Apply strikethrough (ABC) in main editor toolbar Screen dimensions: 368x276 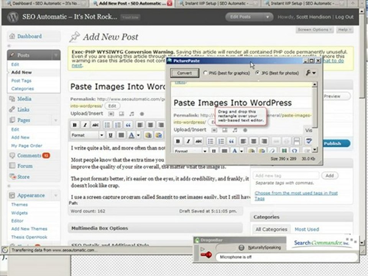click(95, 125)
